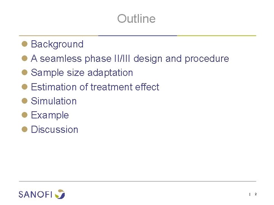Click the Simulation outline item
The height and width of the screenshot is (205, 274).
tap(54, 101)
